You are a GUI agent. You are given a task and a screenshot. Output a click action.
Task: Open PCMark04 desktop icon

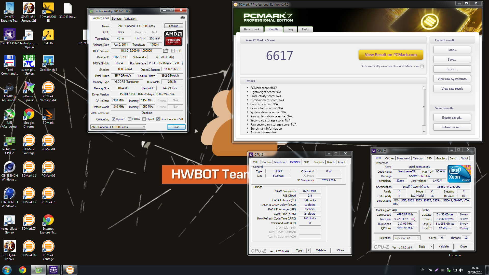click(48, 142)
